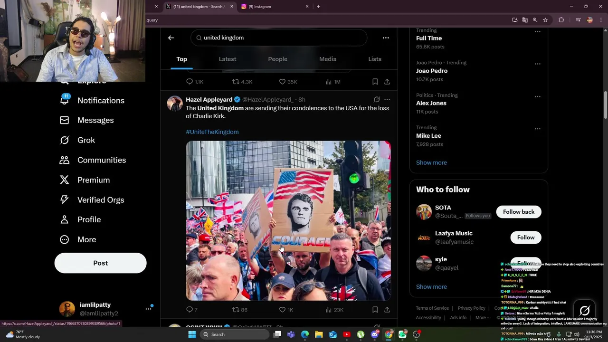The height and width of the screenshot is (342, 608).
Task: Open the Alex Jones trending topic
Action: 431,103
